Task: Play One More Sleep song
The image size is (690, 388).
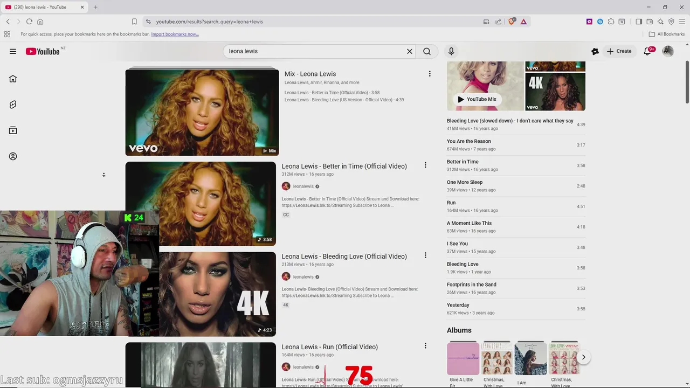Action: pos(516,186)
